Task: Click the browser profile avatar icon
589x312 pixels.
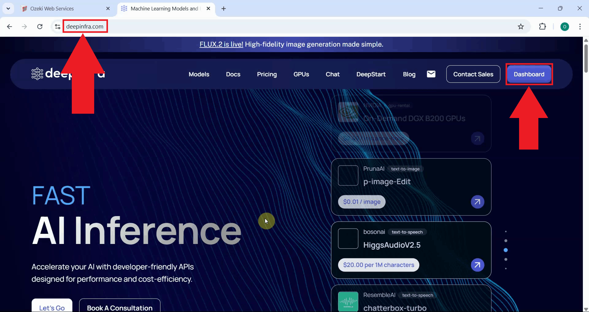Action: tap(565, 26)
